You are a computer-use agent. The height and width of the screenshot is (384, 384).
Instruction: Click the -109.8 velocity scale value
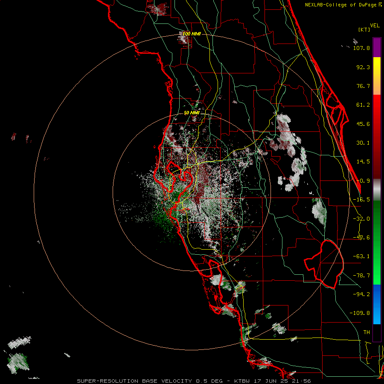pos(360,313)
